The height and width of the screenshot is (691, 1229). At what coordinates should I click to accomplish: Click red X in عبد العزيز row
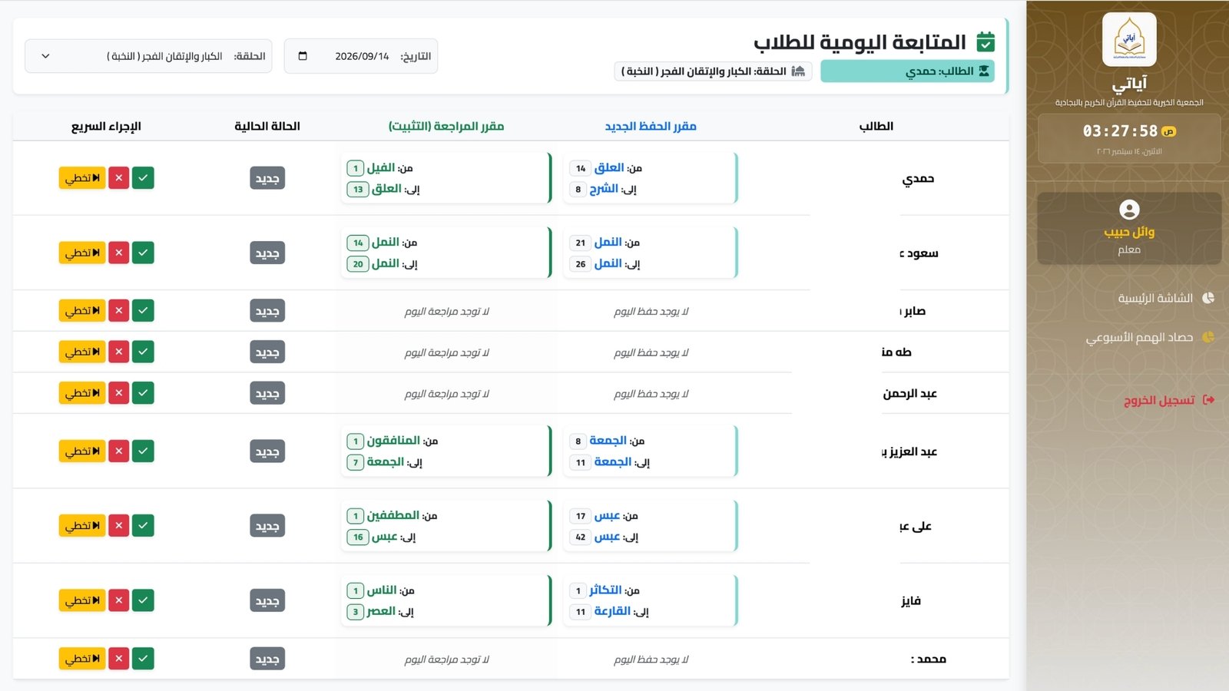point(118,451)
